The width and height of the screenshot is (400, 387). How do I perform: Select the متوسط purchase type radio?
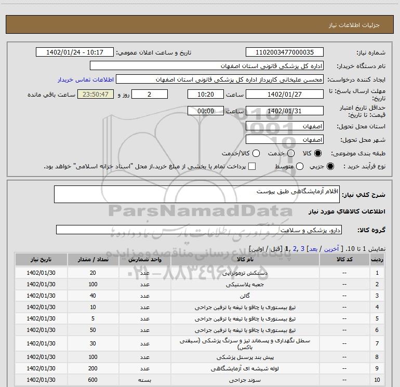point(300,166)
